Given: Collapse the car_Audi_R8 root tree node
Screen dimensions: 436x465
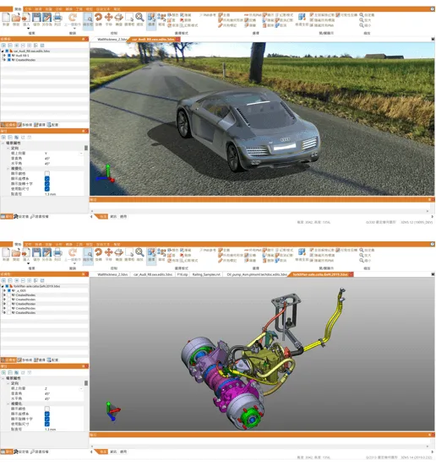Looking at the screenshot, I should pos(3,51).
